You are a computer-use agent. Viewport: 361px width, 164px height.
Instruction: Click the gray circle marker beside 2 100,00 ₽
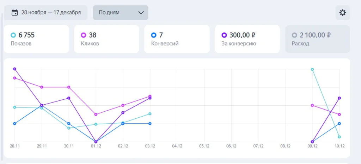click(x=294, y=35)
